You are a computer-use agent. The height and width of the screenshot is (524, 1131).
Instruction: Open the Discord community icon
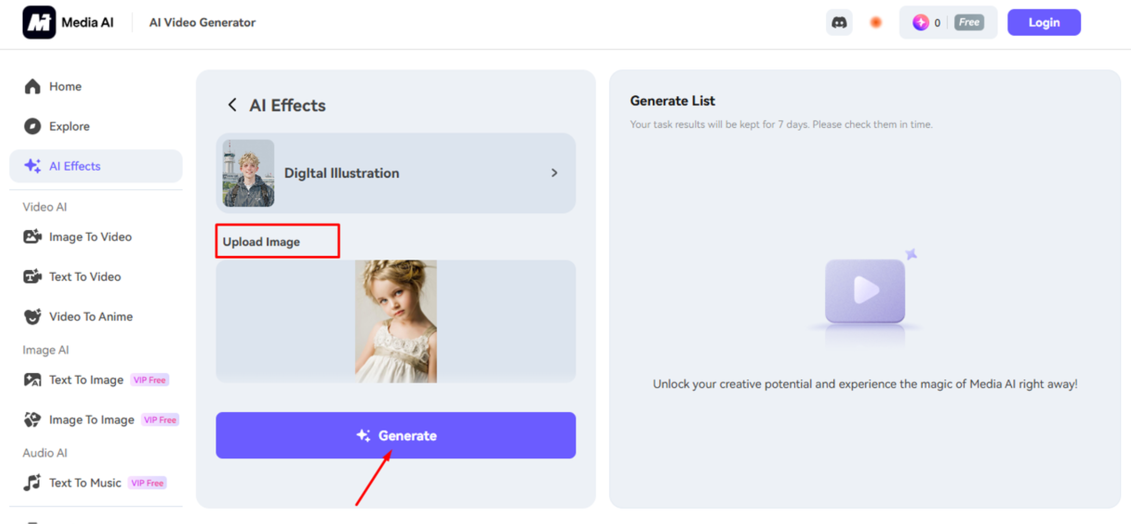pyautogui.click(x=839, y=22)
